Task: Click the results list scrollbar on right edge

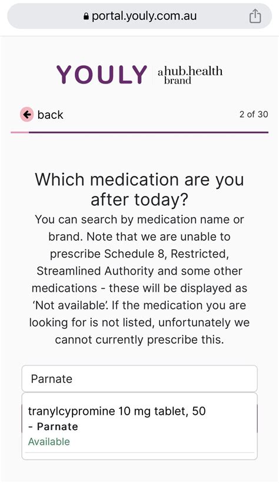Action: coord(257,419)
